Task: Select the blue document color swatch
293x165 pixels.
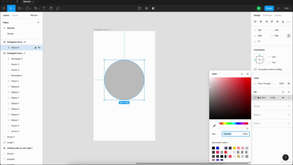Action: pyautogui.click(x=217, y=148)
